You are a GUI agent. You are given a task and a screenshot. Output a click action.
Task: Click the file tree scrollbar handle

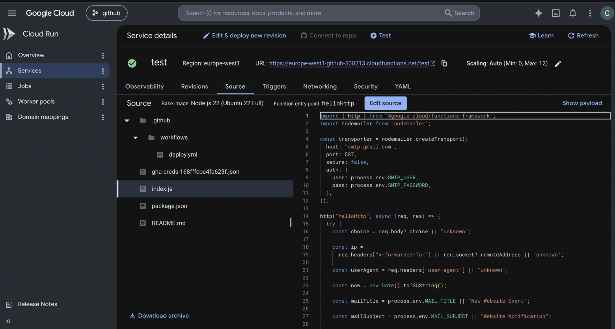(x=291, y=222)
